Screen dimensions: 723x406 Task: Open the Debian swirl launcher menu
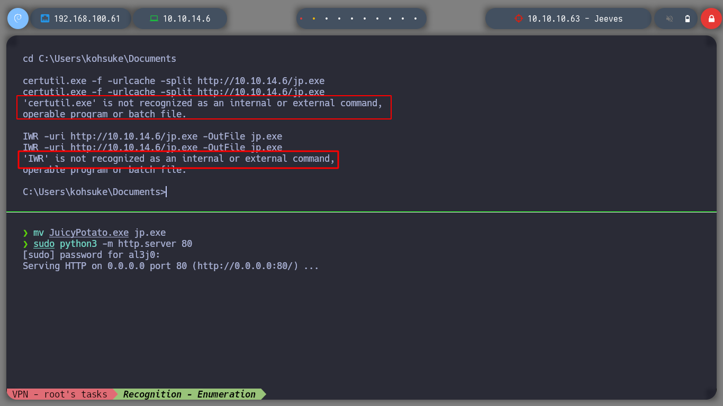pos(17,19)
